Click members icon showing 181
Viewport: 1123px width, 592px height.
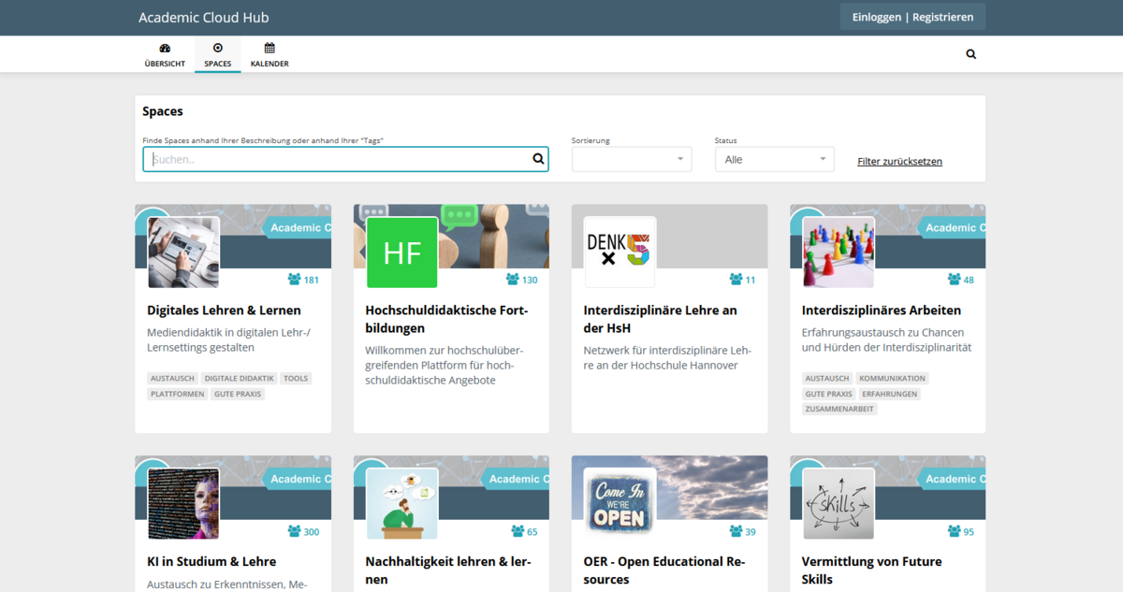point(294,280)
